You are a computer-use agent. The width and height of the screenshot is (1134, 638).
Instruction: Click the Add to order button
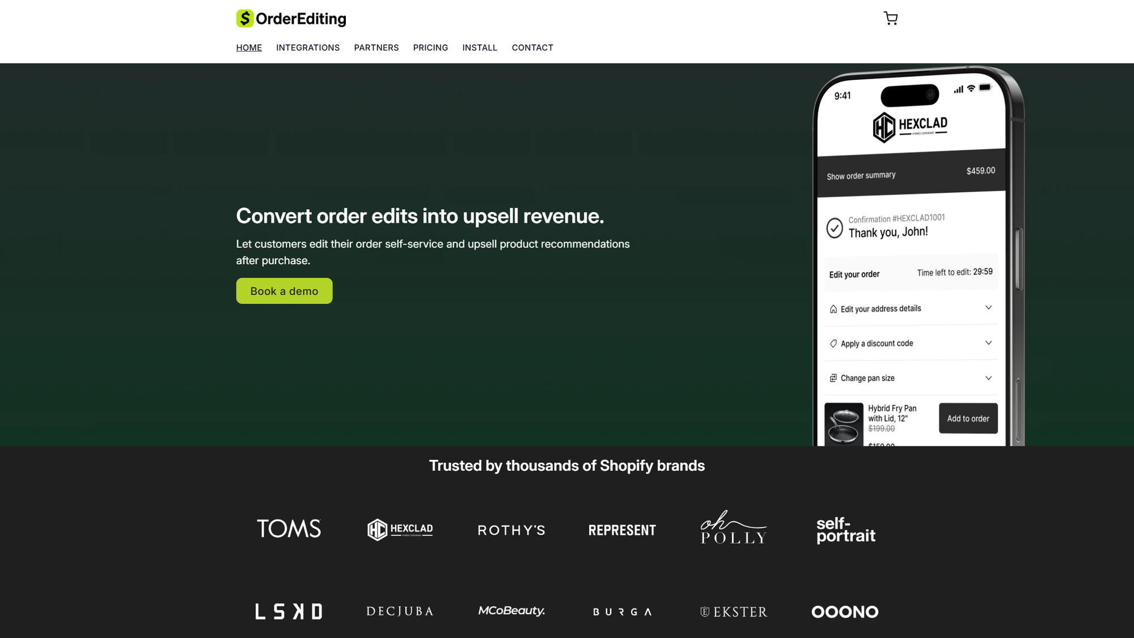968,418
